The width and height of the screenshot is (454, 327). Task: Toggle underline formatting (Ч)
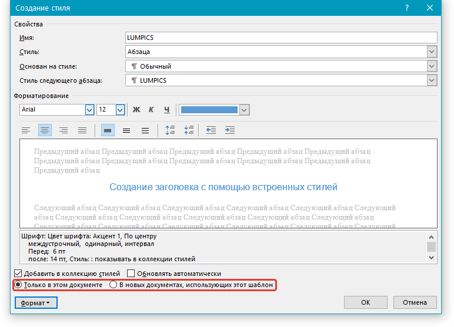click(167, 110)
